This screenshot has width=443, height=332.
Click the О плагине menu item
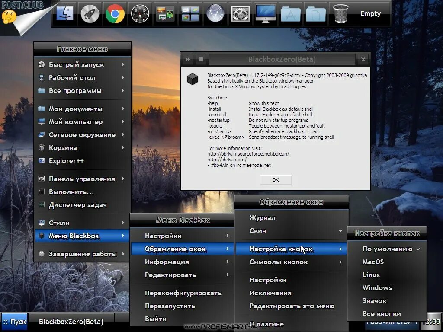(291, 324)
